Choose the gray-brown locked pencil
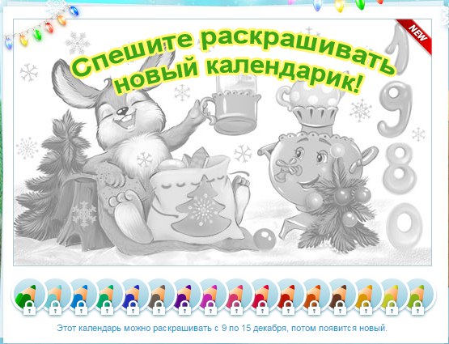449x344 pixels. pyautogui.click(x=159, y=295)
